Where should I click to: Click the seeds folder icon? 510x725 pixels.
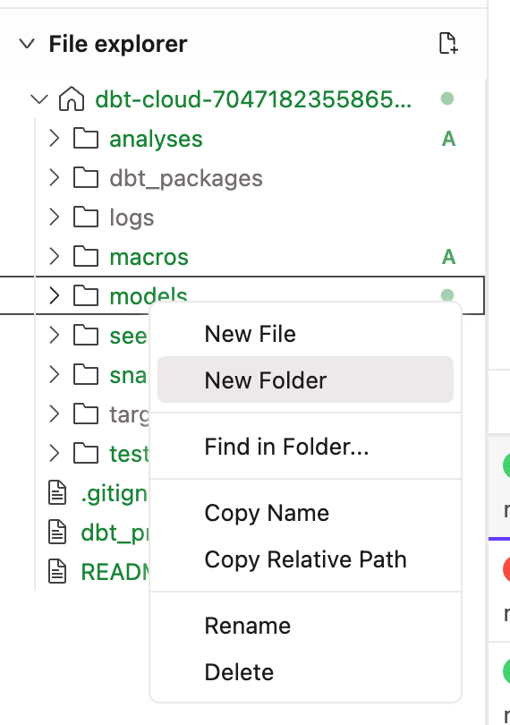[86, 336]
